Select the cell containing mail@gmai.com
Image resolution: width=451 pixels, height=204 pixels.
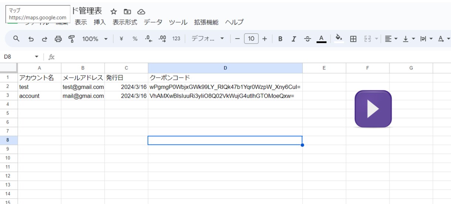click(83, 96)
